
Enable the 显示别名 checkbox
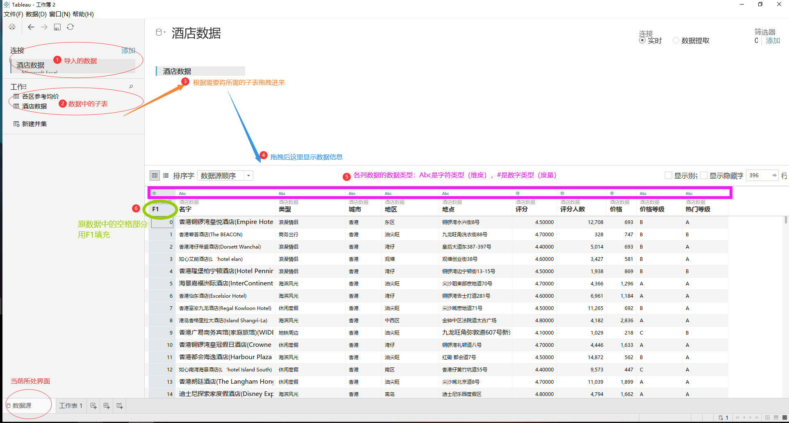pos(668,175)
